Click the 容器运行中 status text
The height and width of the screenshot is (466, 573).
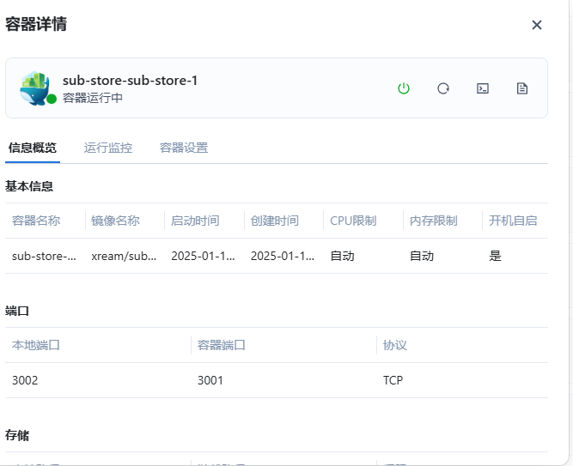(93, 98)
